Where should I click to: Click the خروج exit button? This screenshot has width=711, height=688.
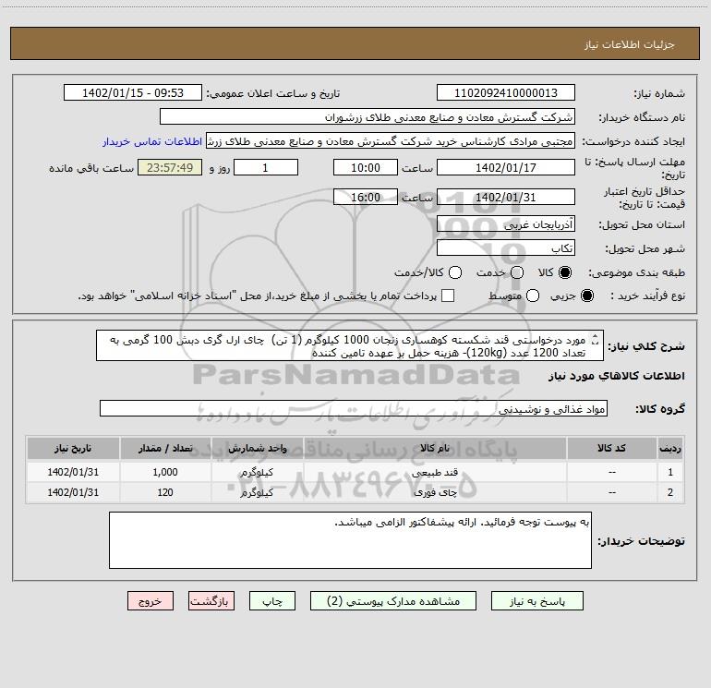[x=151, y=601]
